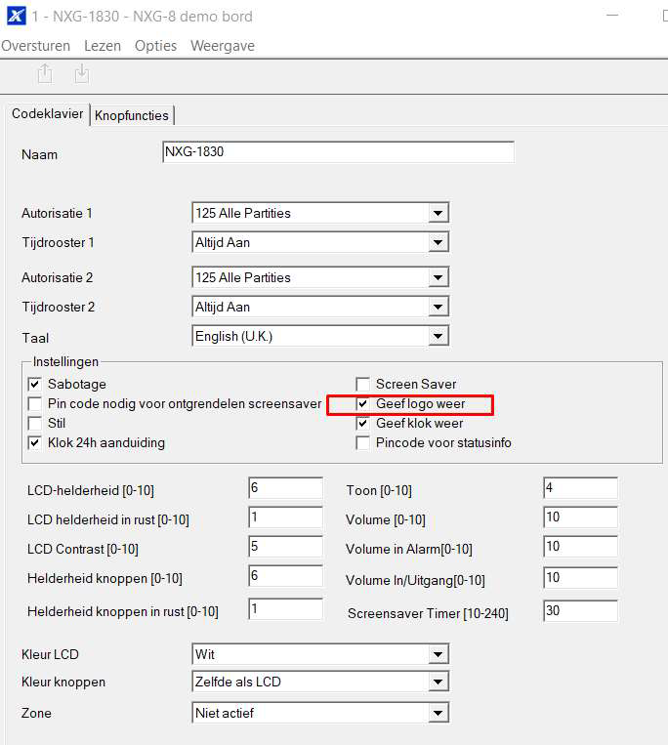Click the Naam input field
The image size is (668, 745).
(338, 152)
